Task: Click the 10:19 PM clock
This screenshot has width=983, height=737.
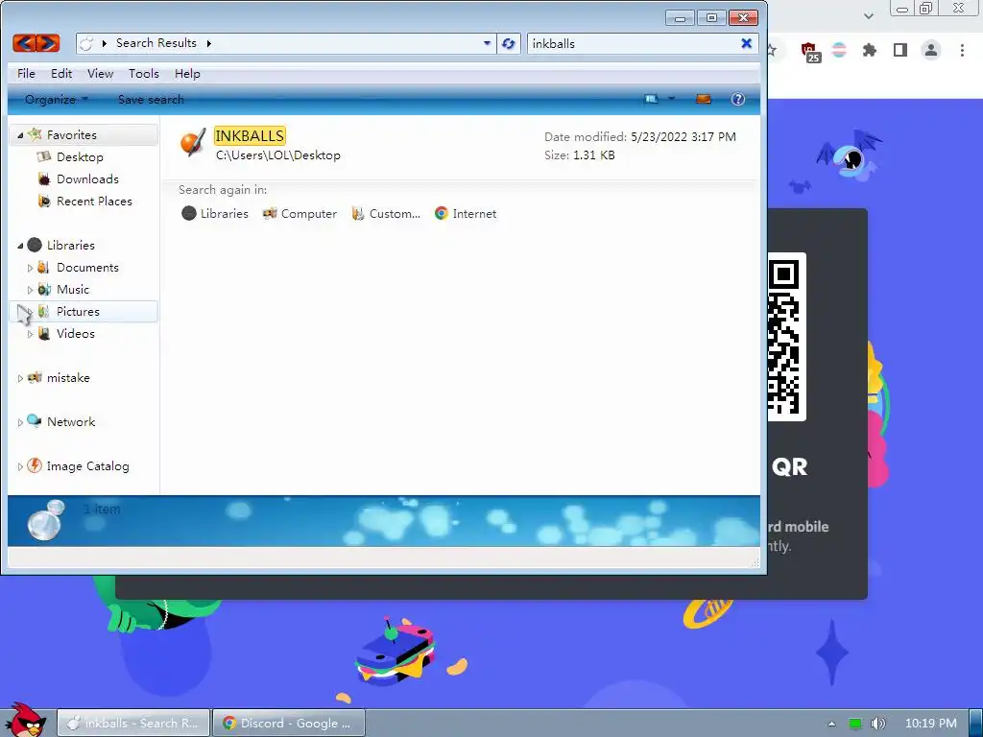Action: click(931, 724)
